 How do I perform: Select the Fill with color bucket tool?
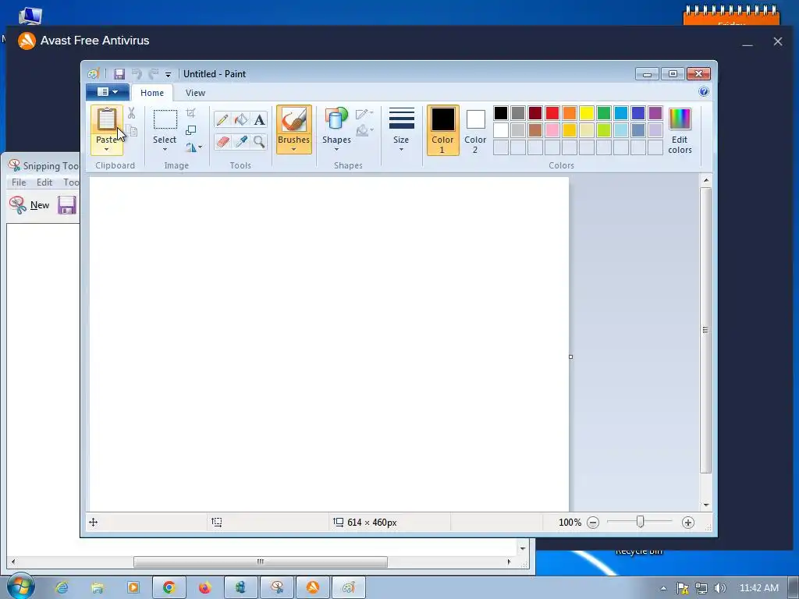(240, 119)
